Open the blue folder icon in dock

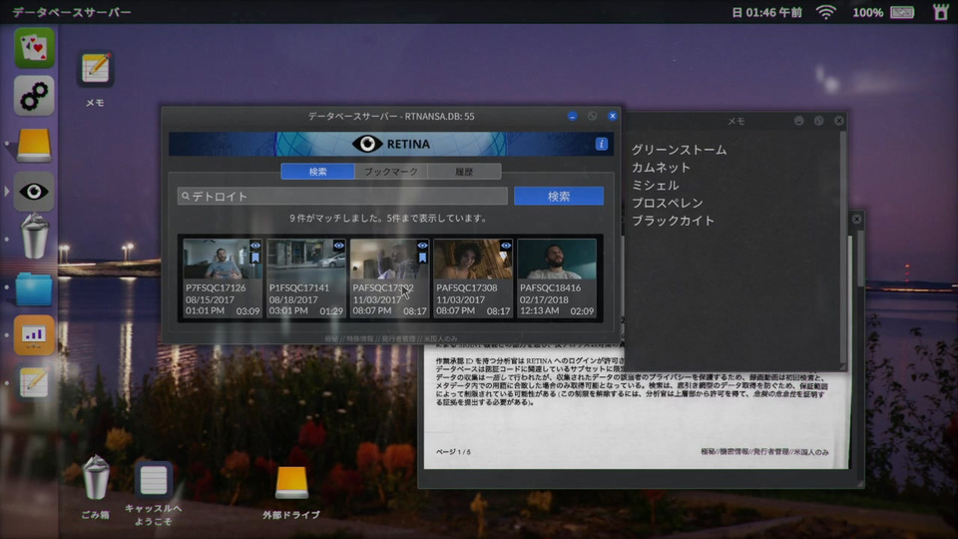pos(34,288)
